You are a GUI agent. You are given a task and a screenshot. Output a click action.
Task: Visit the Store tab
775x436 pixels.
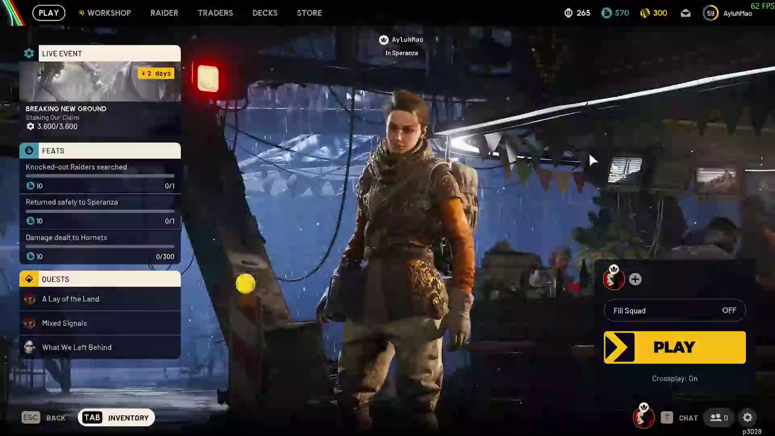[309, 13]
